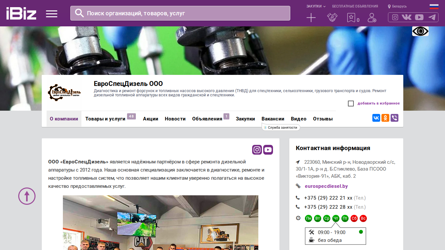Click ЕвроСпецДизель company logo

[x=65, y=93]
